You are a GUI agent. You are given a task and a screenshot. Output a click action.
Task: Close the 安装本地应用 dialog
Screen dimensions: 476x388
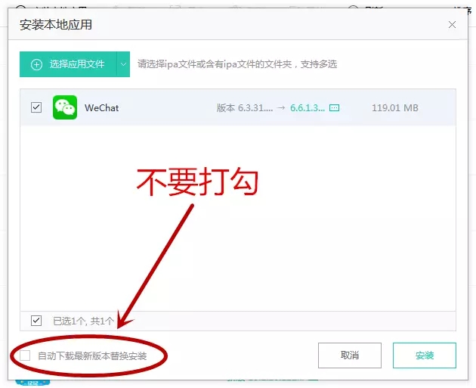452,25
